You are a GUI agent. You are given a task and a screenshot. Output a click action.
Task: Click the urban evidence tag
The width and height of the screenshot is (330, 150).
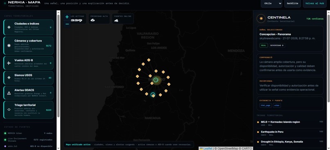tap(277, 105)
